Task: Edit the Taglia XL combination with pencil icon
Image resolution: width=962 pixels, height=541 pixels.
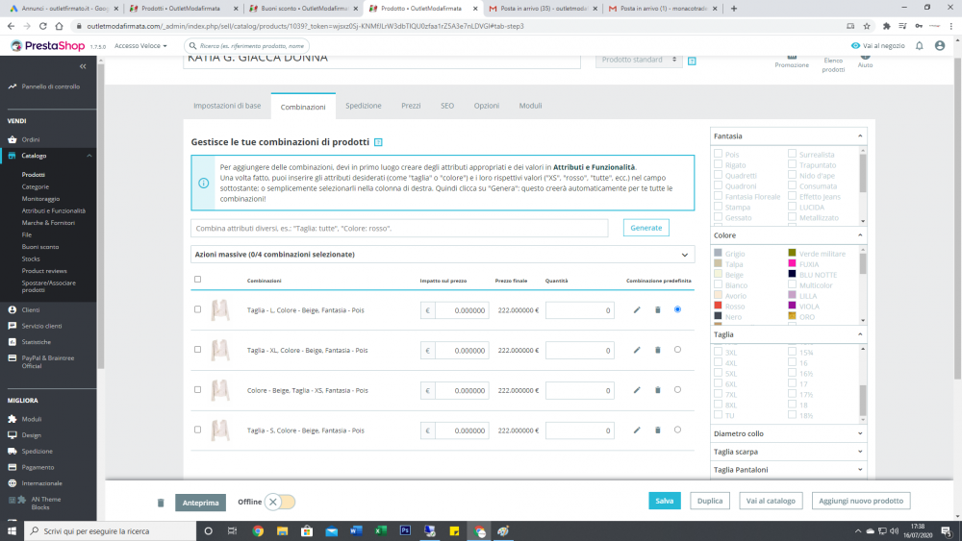Action: [x=637, y=350]
